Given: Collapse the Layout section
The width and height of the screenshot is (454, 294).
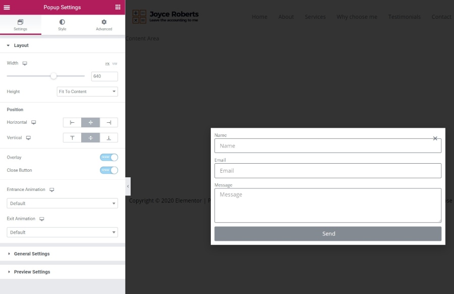Looking at the screenshot, I should (x=62, y=45).
